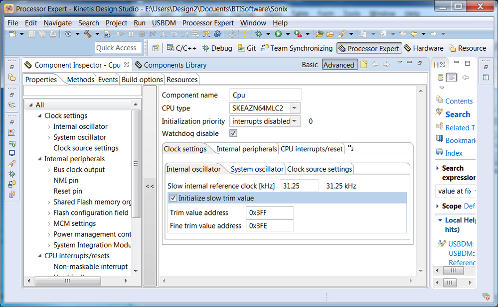Viewport: 498px width, 307px height.
Task: Switch to the Methods tab
Action: coord(81,80)
